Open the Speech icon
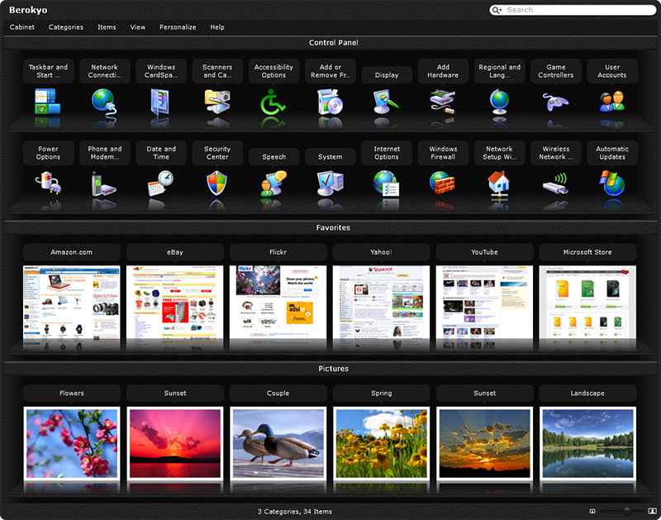This screenshot has width=661, height=520. tap(273, 184)
